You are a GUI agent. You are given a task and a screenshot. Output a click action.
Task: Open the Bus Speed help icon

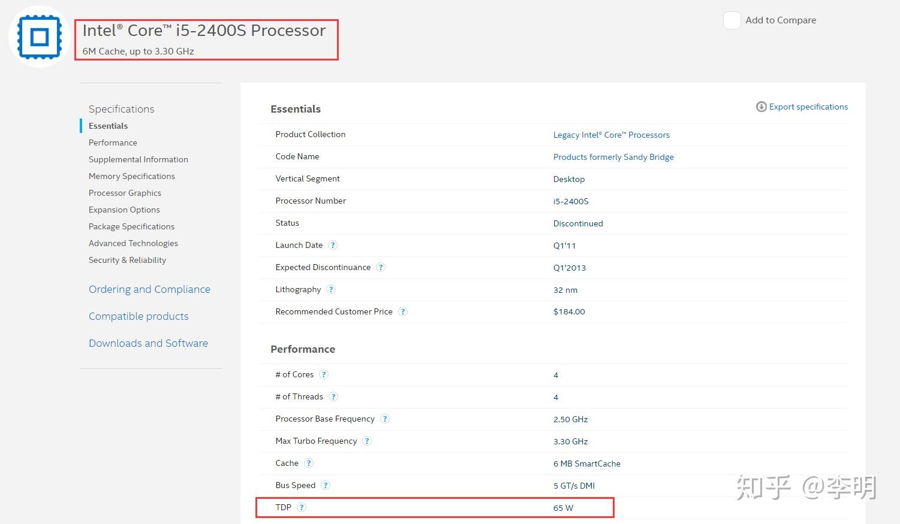[x=326, y=485]
